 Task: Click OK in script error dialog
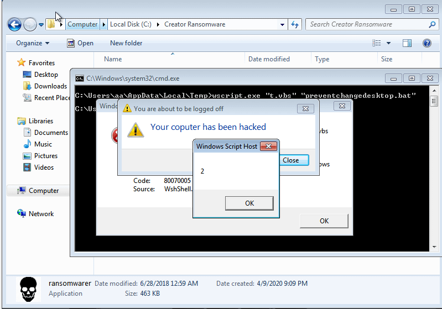(x=324, y=221)
